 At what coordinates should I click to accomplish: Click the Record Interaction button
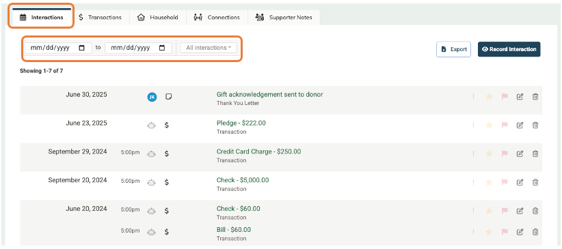pyautogui.click(x=509, y=49)
